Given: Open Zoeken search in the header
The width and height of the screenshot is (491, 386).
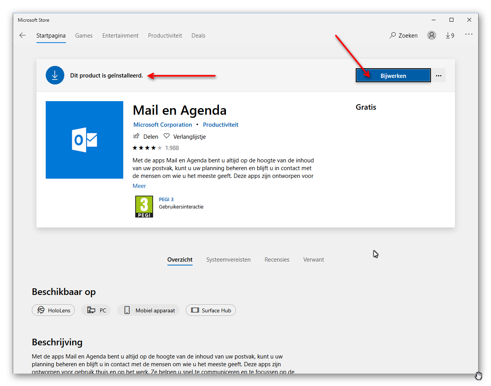Looking at the screenshot, I should 404,35.
